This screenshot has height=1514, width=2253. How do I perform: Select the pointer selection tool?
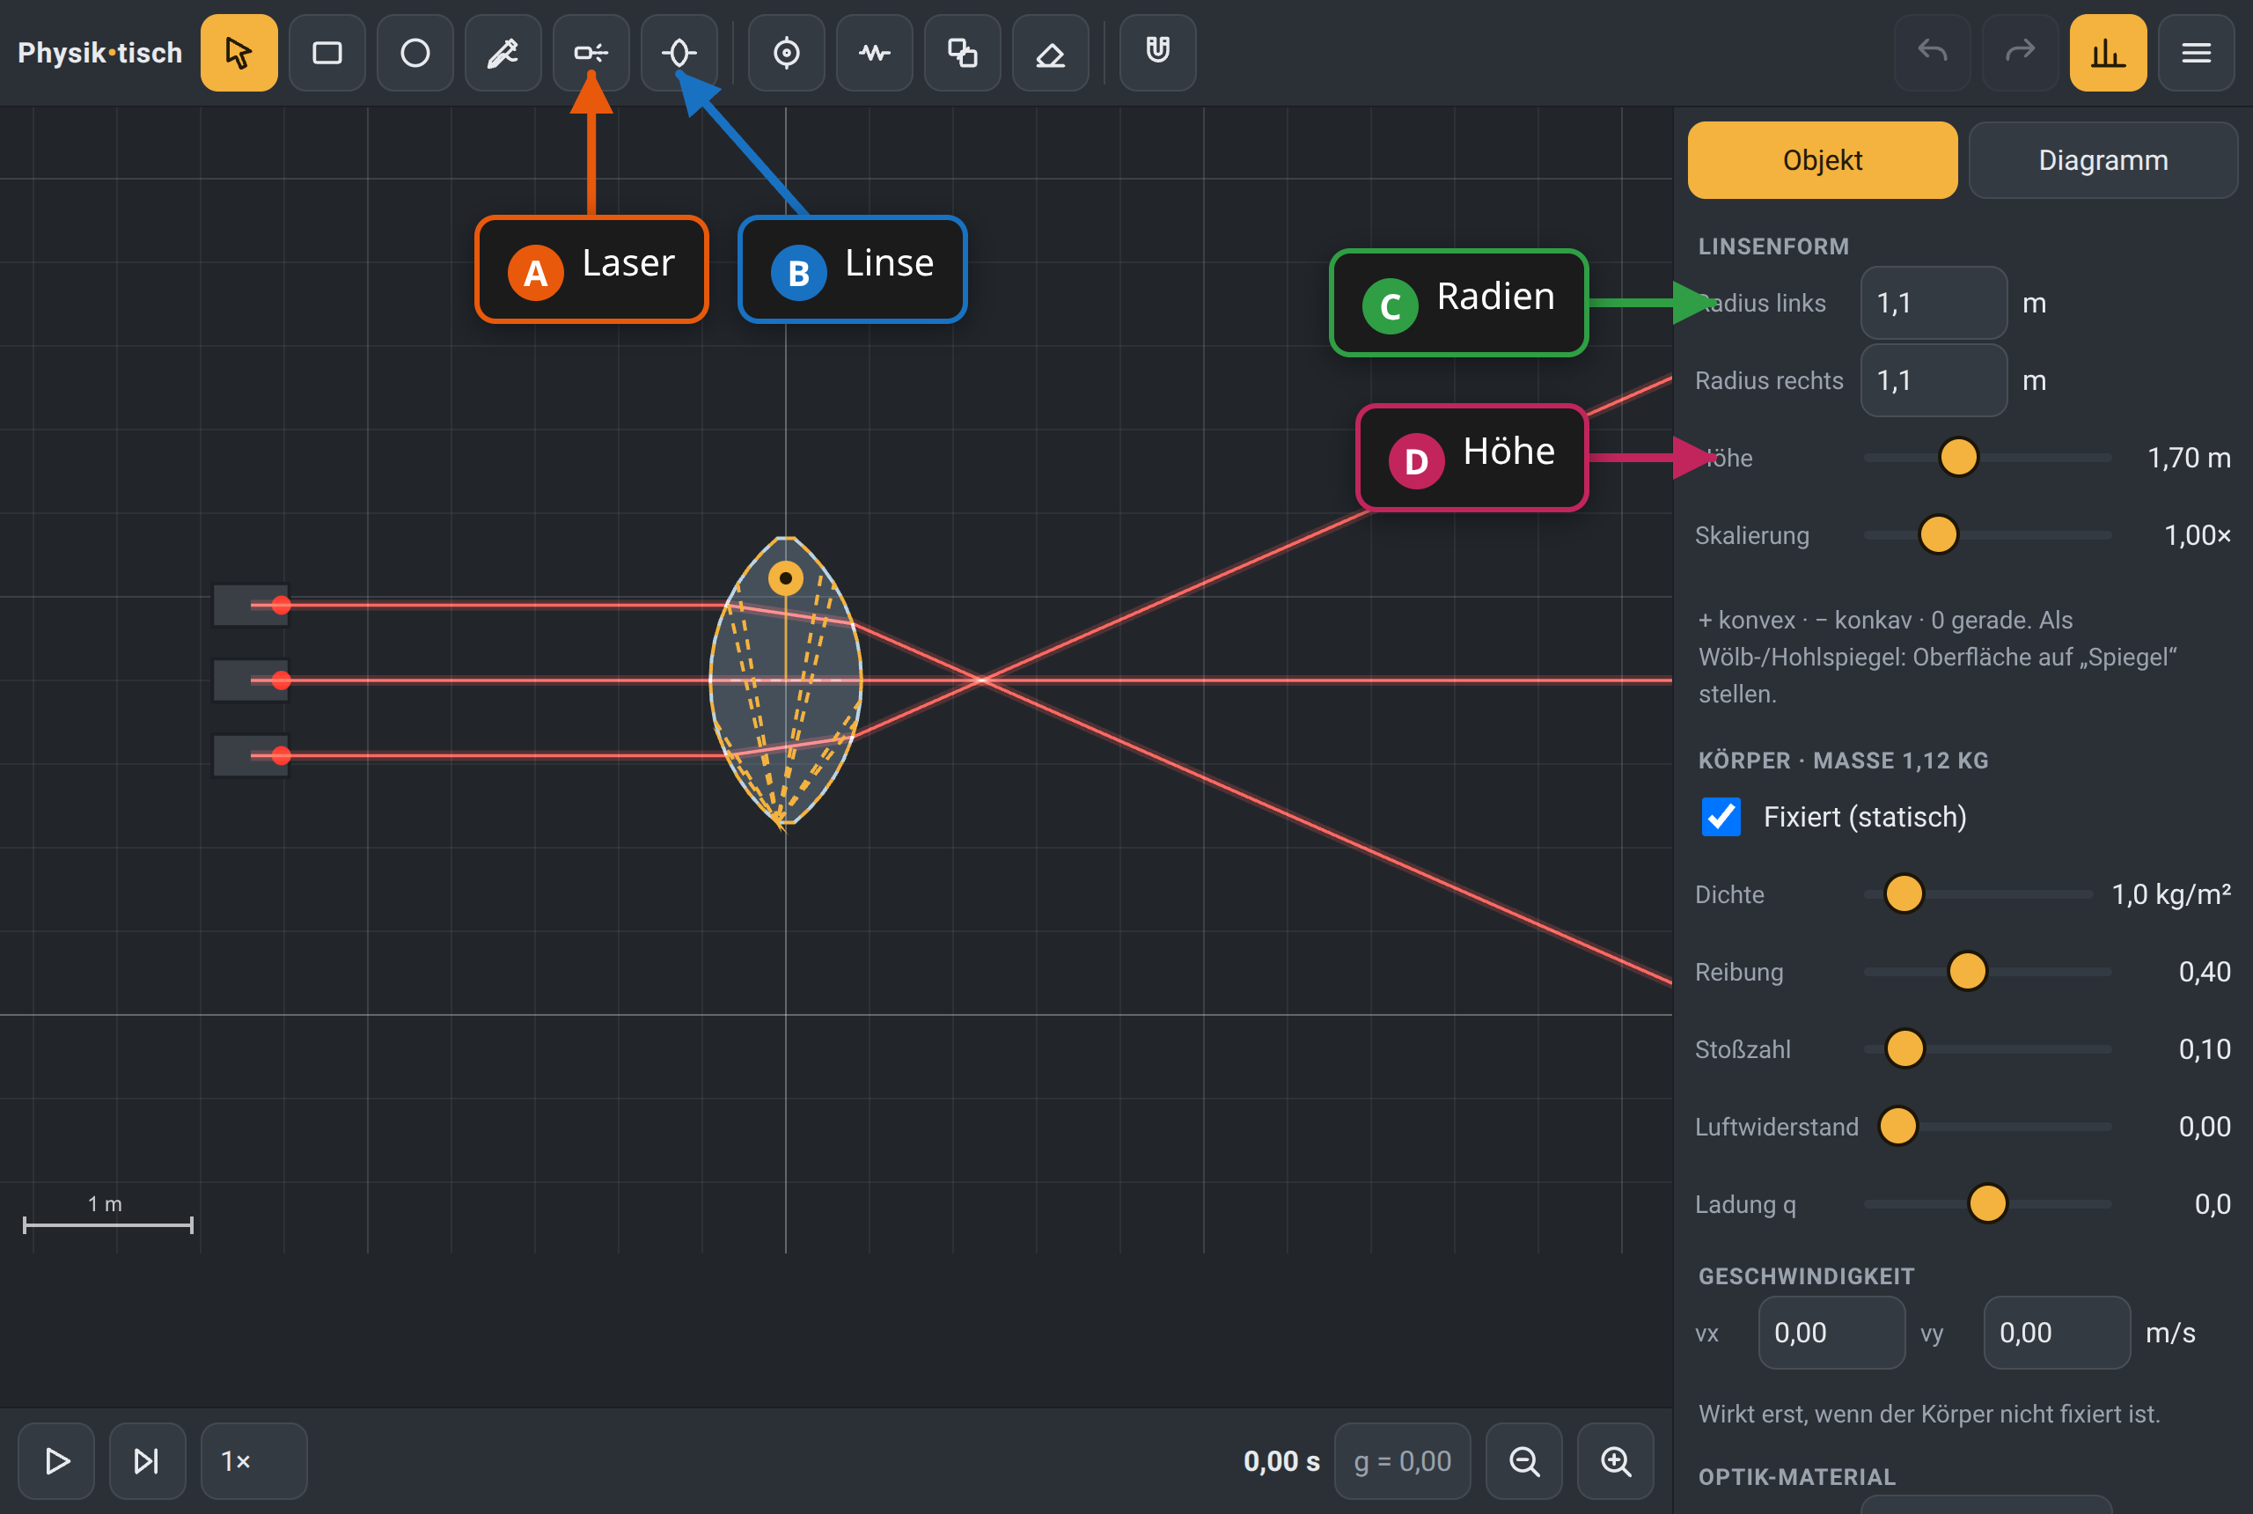coord(239,53)
